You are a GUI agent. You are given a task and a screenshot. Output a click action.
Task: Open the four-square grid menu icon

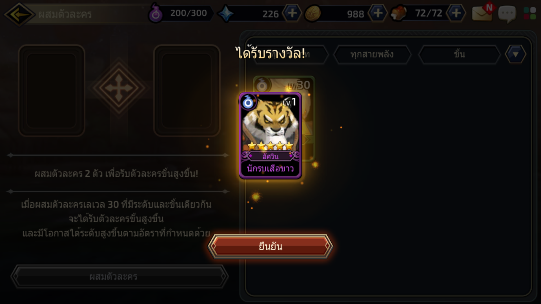(530, 13)
